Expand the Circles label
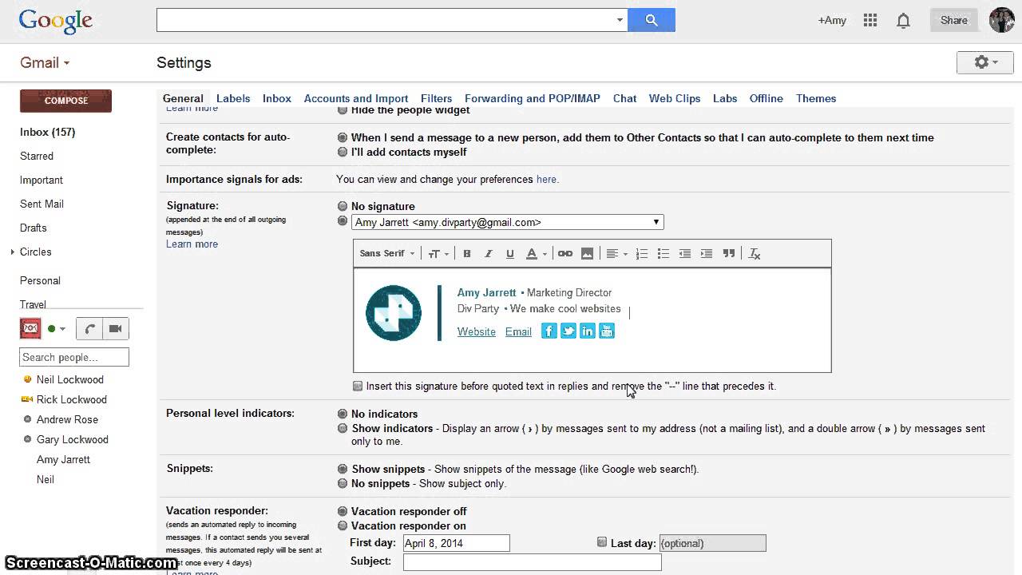Viewport: 1022px width, 575px height. tap(12, 252)
